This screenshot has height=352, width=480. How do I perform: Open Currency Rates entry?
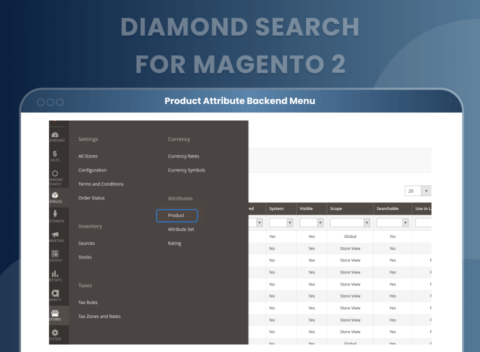[x=183, y=156]
